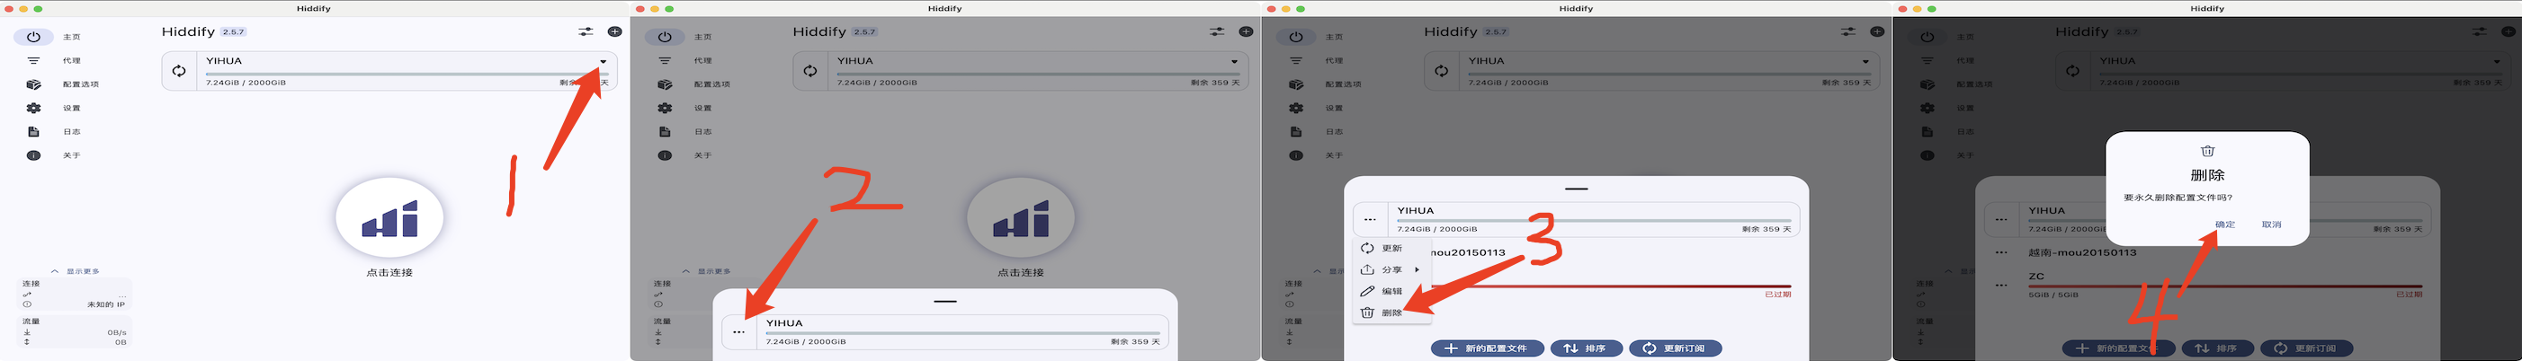Screen dimensions: 2522x361
Task: Open three-dots menu for 越南-mou20150113 in fourth window
Action: pos(2002,252)
